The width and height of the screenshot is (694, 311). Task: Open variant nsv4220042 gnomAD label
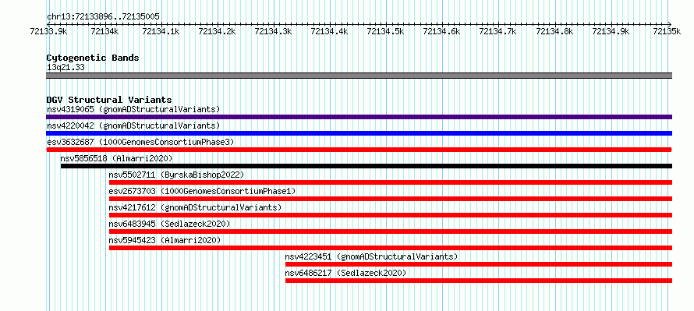(133, 125)
